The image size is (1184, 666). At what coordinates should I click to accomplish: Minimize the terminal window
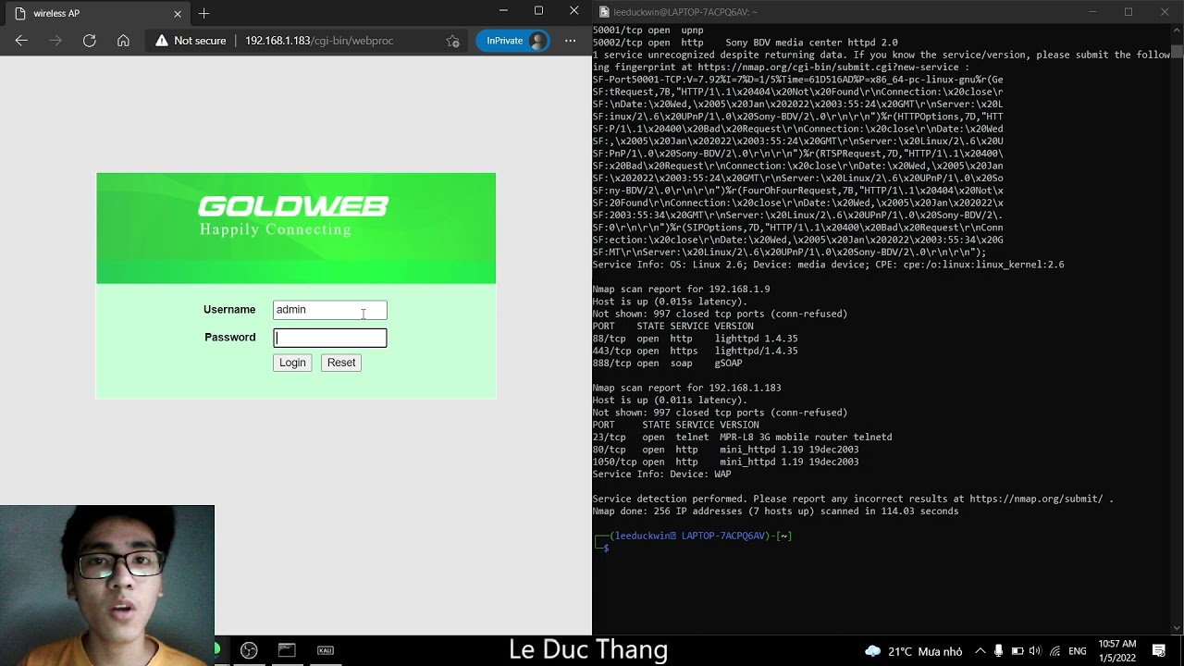tap(1092, 11)
